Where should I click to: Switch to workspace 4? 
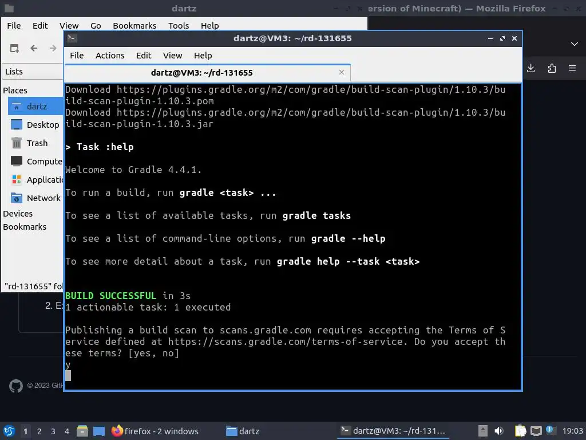(x=67, y=431)
